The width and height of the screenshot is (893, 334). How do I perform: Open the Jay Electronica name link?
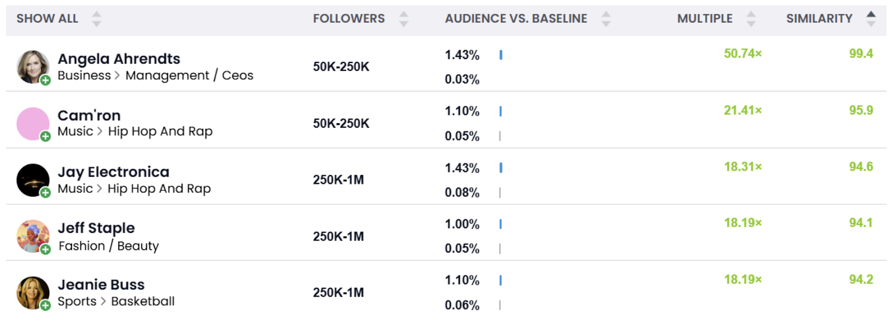(113, 172)
